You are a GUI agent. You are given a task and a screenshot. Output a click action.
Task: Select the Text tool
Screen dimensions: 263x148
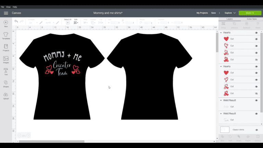(6, 72)
